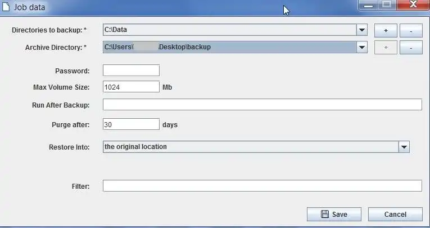Image resolution: width=430 pixels, height=228 pixels.
Task: Expand the Restore Into dropdown arrow
Action: pyautogui.click(x=404, y=147)
